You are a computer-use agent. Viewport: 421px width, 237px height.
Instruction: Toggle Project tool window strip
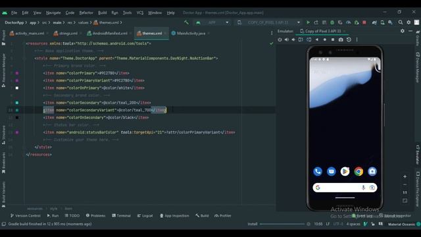pos(3,38)
